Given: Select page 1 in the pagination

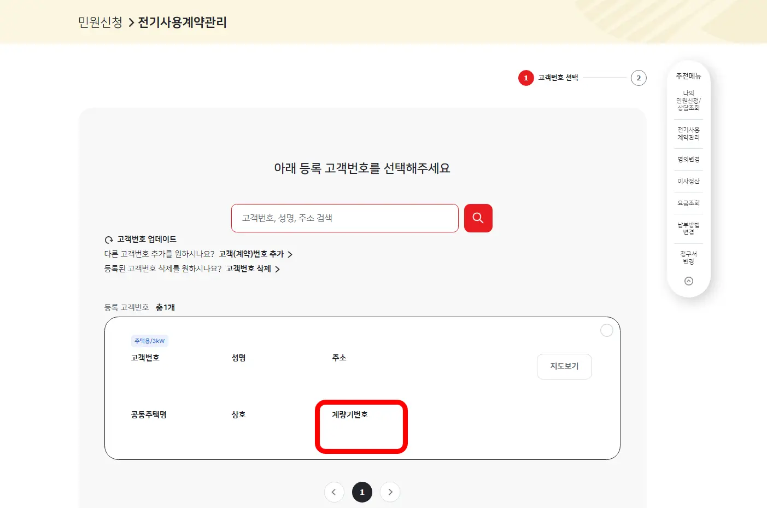Looking at the screenshot, I should click(x=362, y=492).
